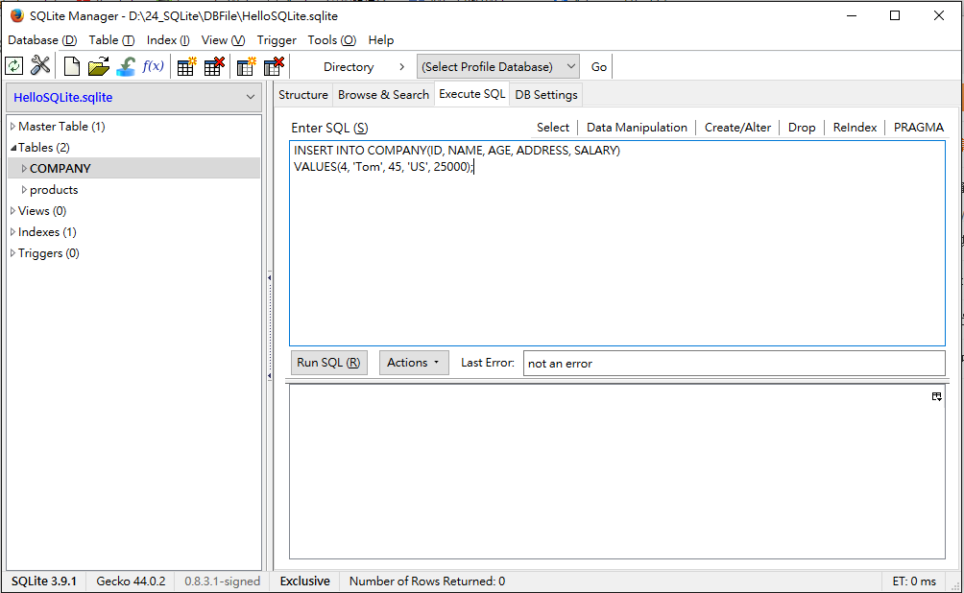Click the Create Table icon
The height and width of the screenshot is (593, 964).
coord(186,66)
